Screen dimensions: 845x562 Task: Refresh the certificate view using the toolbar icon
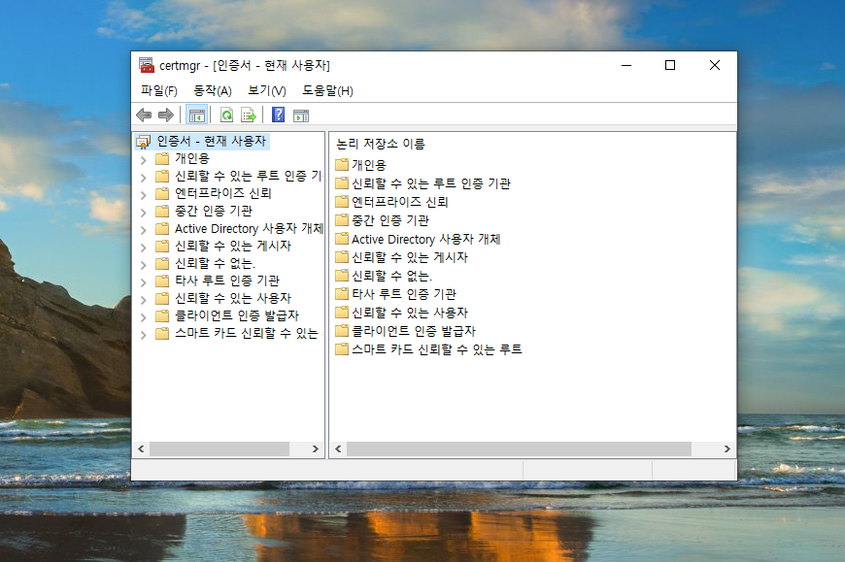pos(224,115)
